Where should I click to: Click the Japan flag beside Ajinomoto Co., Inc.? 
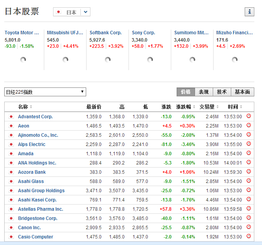point(11,135)
